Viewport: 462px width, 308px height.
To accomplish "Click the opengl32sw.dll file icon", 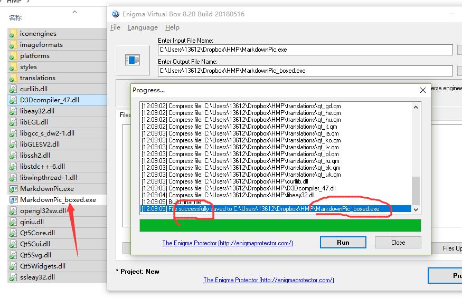I will pos(13,211).
